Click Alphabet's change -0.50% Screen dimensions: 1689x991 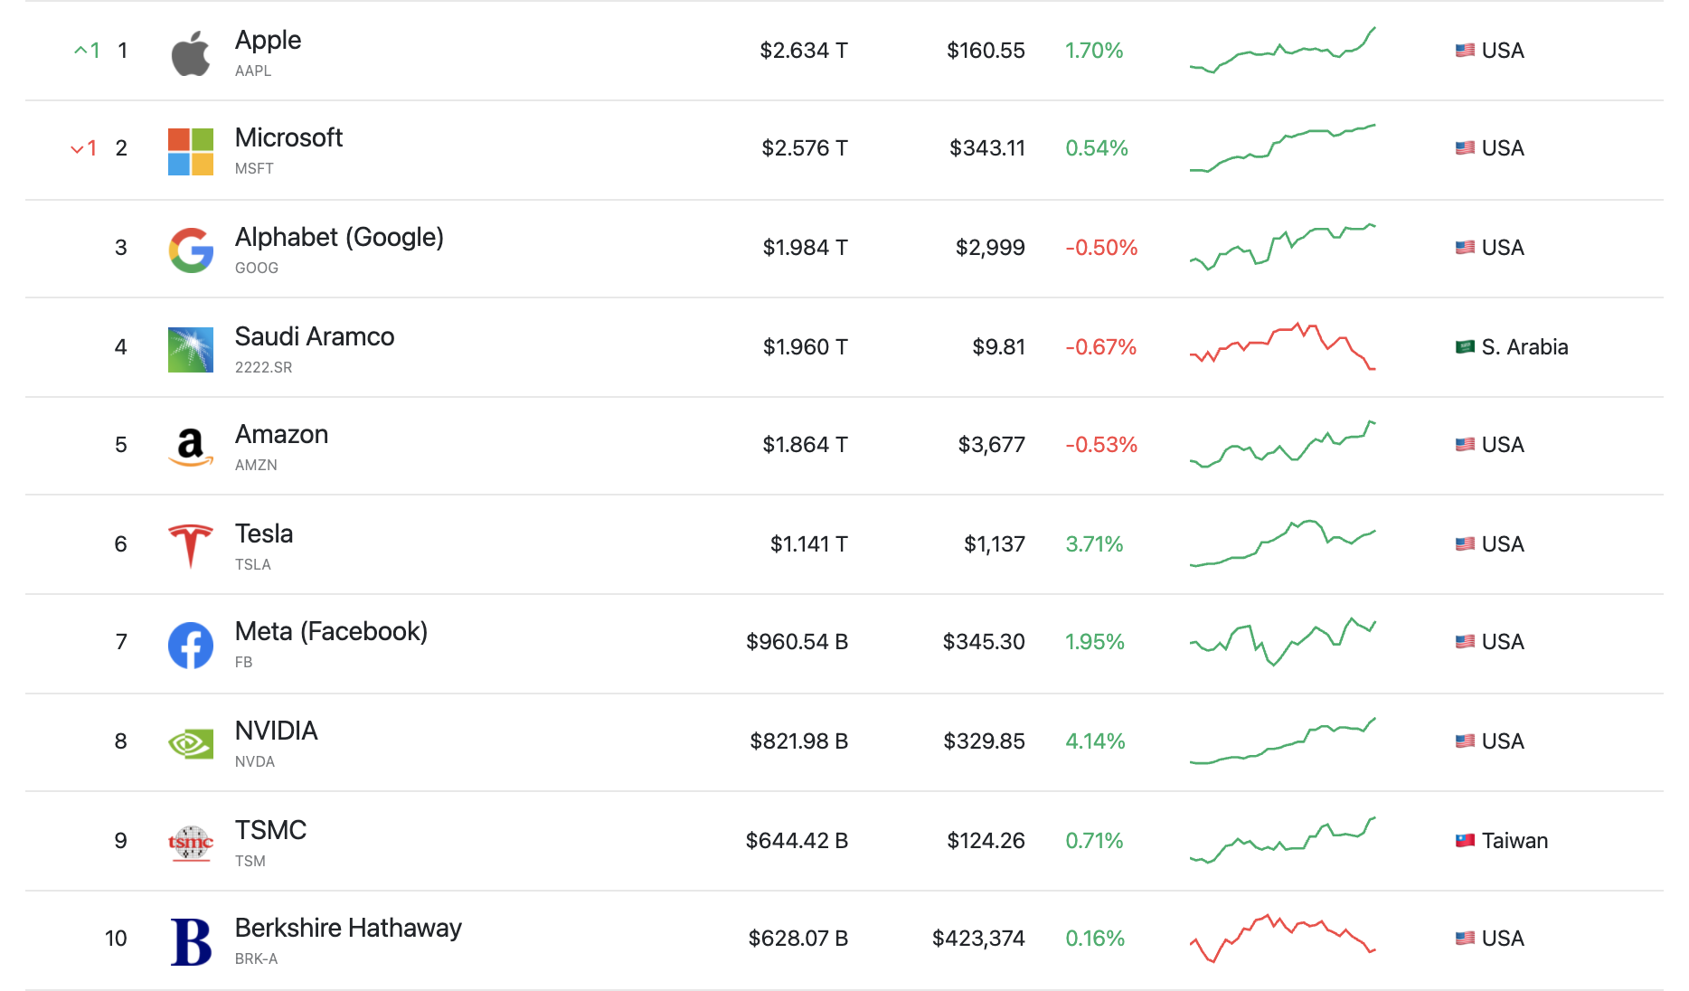pyautogui.click(x=1101, y=248)
